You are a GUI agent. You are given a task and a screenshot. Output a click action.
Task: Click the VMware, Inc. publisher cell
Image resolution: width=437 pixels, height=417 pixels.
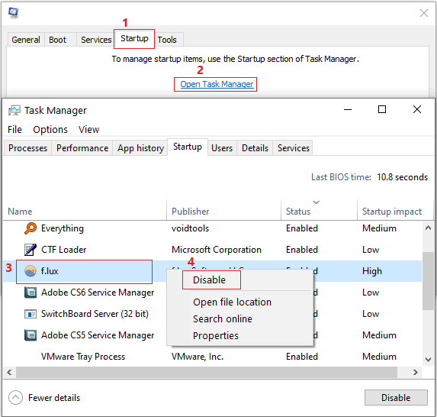(x=198, y=357)
